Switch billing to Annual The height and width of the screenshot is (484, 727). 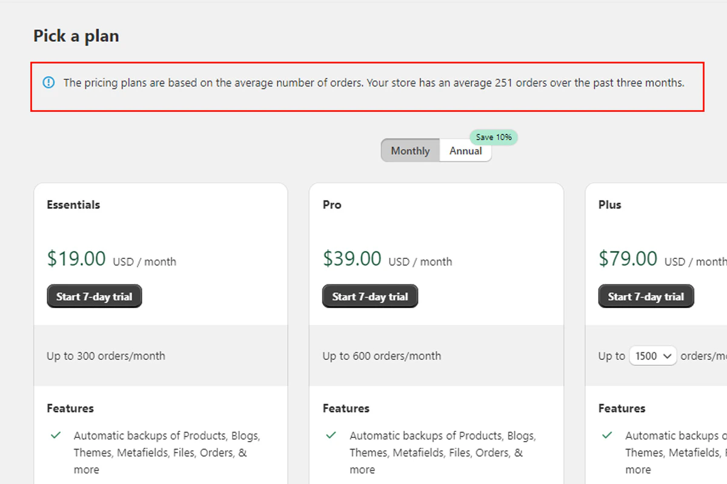[x=465, y=151]
